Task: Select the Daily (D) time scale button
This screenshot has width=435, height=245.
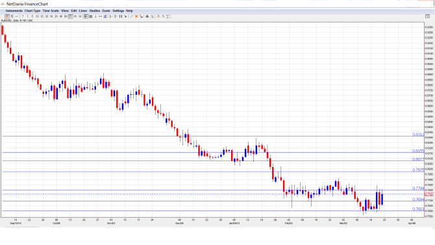Action: pos(71,16)
